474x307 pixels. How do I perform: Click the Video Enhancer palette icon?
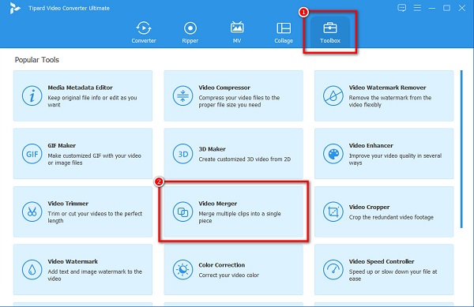coord(333,154)
